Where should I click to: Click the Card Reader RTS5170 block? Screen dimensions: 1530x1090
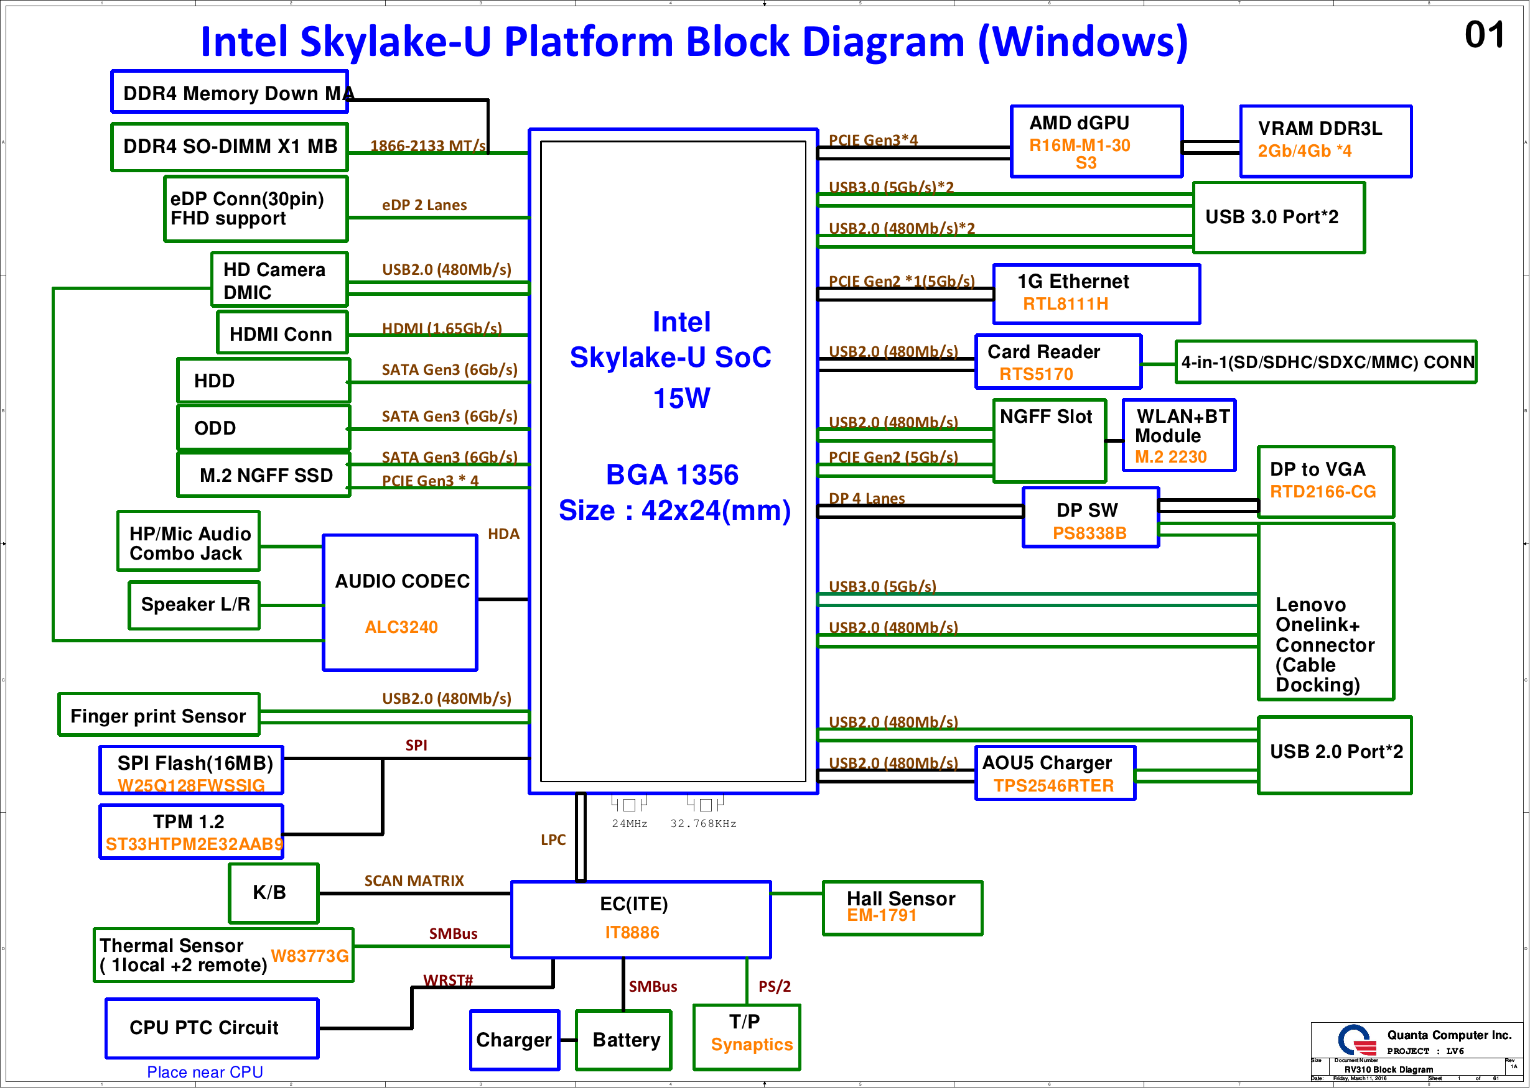1058,362
